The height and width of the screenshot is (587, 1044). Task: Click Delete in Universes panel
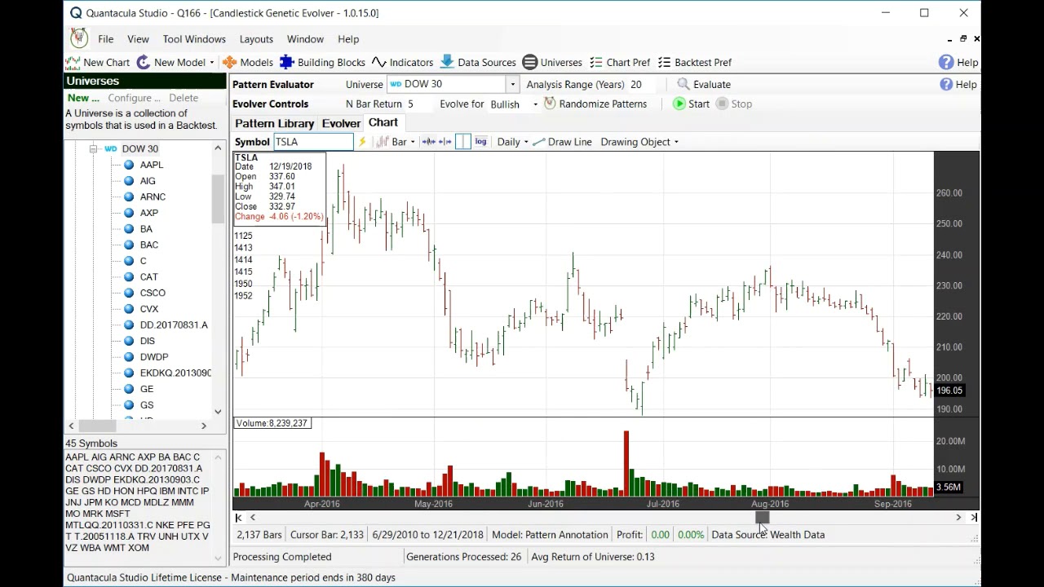pyautogui.click(x=184, y=98)
